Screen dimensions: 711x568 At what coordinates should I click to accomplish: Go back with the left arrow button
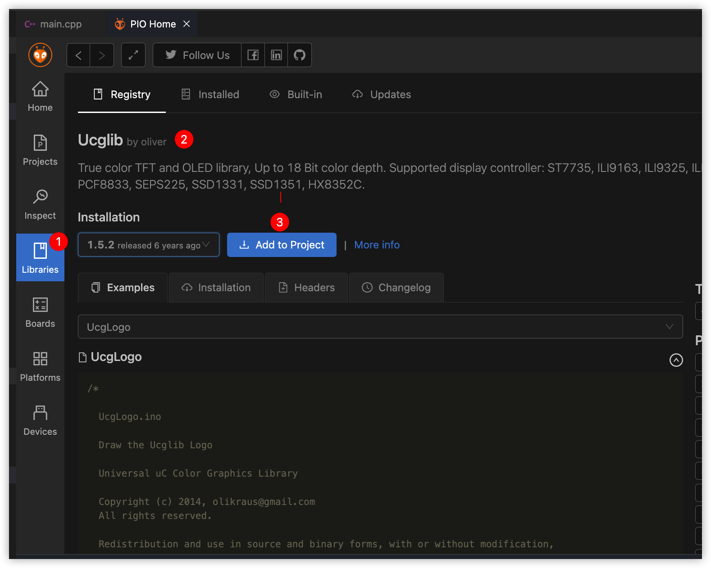(78, 55)
